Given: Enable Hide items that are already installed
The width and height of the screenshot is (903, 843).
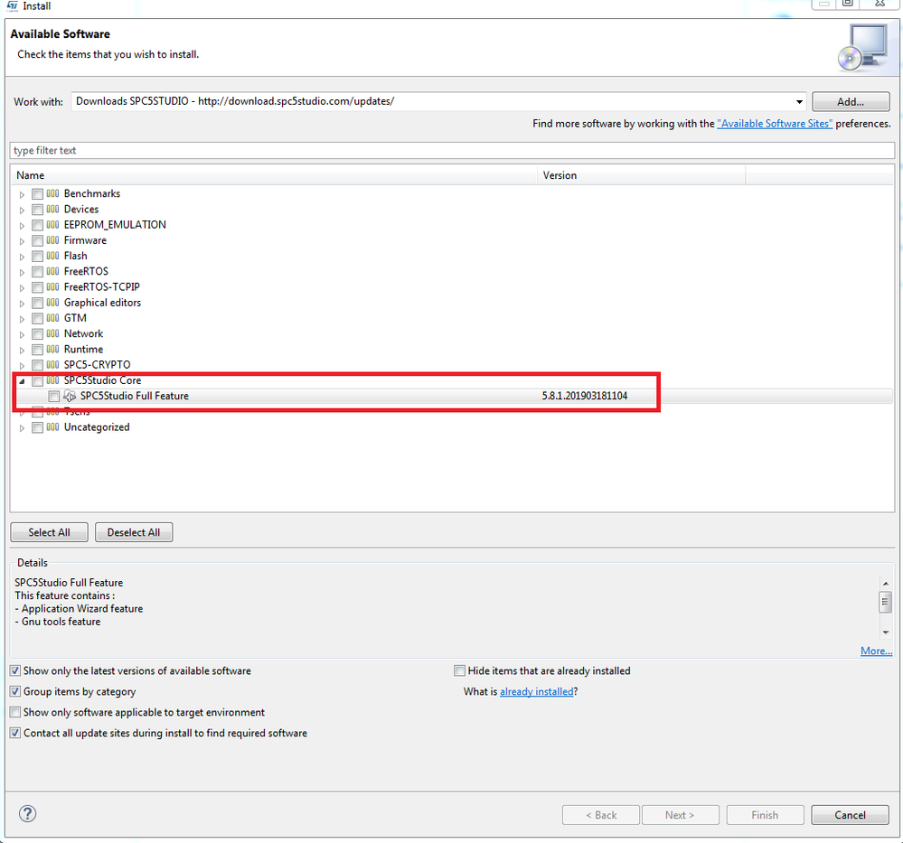Looking at the screenshot, I should (459, 670).
